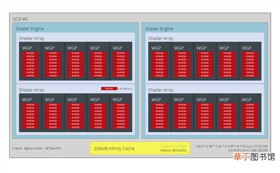280x173 pixels.
Task: Click the "GCD #0" label
Action: (20, 19)
